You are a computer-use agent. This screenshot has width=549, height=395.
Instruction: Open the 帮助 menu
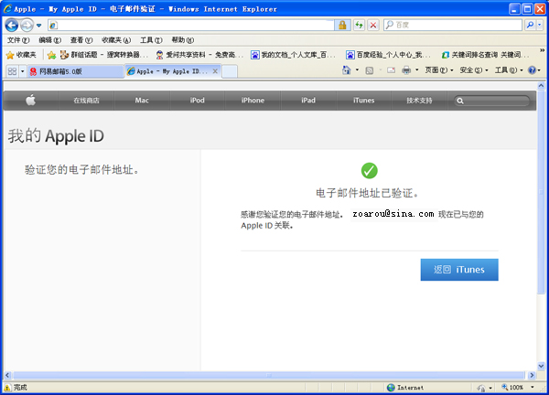coord(183,40)
